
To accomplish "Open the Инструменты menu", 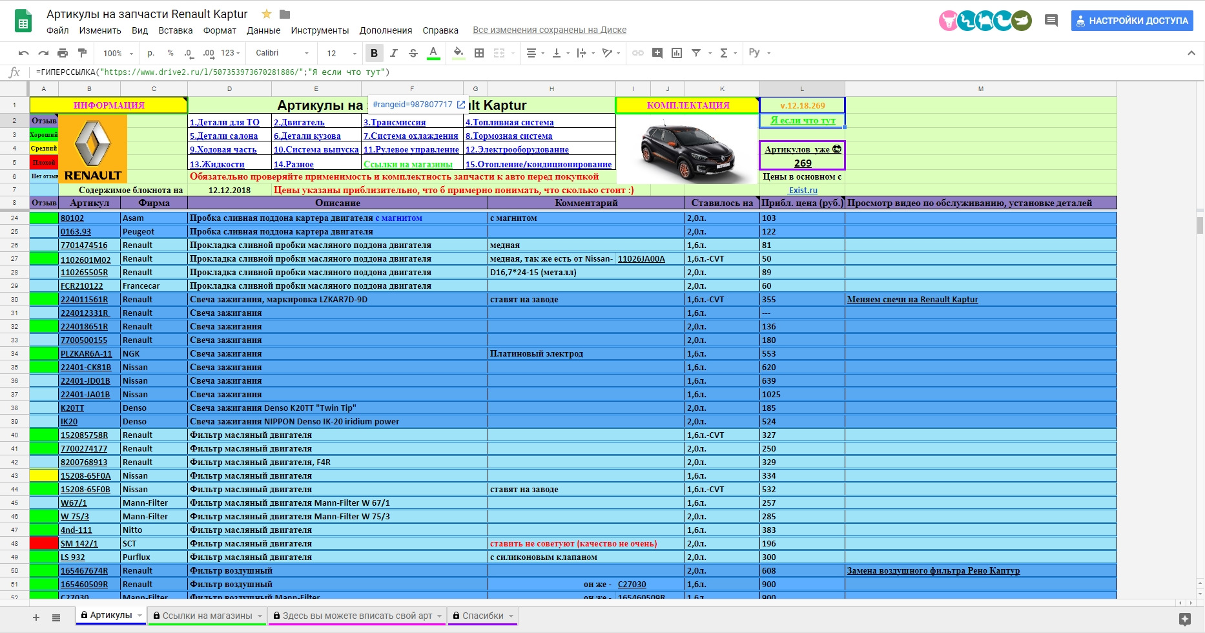I will tap(320, 30).
